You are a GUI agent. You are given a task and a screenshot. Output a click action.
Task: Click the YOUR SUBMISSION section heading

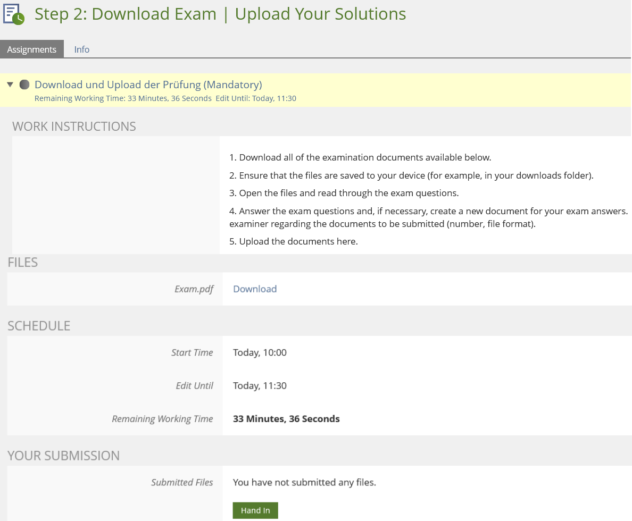(x=63, y=456)
